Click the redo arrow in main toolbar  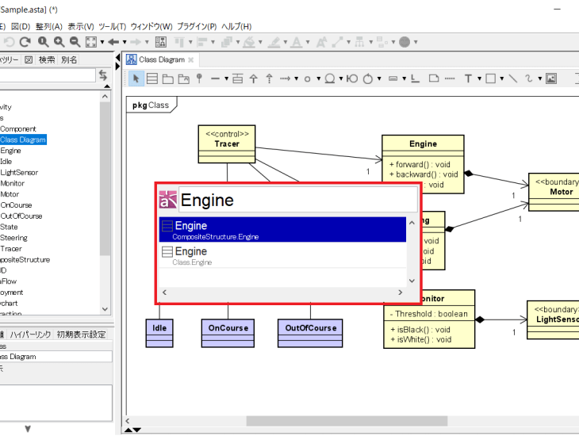click(x=25, y=42)
